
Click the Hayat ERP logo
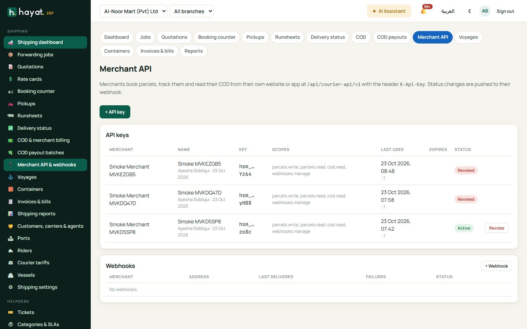coord(31,12)
